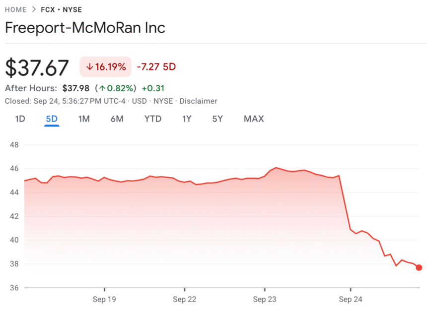The height and width of the screenshot is (312, 427).
Task: Show the MAX time range
Action: click(x=254, y=119)
